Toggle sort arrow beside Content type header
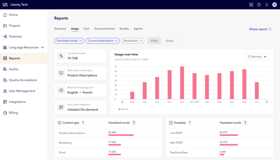Viewport: 280px width, 160px height. [83, 123]
